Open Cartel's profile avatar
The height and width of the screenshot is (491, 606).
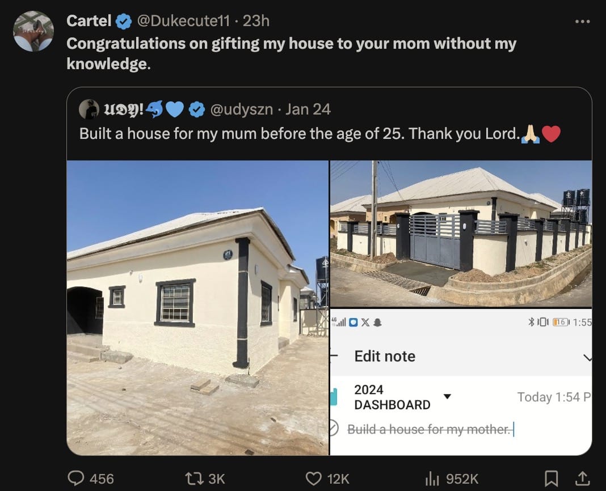tap(33, 31)
